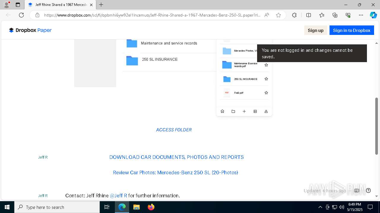Click the page vertical scrollbar thumb

coord(377,126)
